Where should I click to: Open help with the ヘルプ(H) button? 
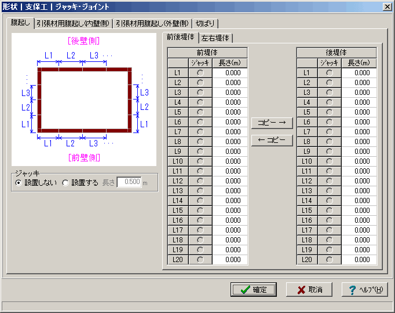(x=364, y=290)
